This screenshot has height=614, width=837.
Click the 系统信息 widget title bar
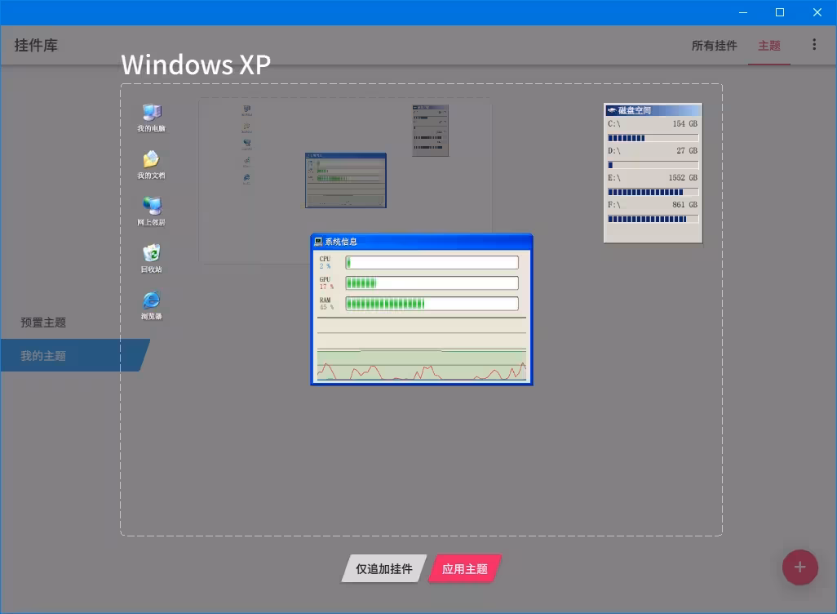[x=422, y=242]
